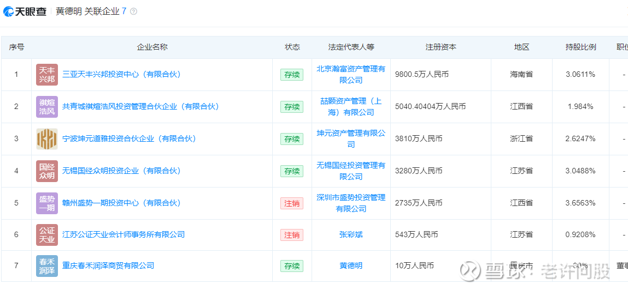Image resolution: width=628 pixels, height=290 pixels.
Task: Click the 盛势一期 purple company logo
Action: pyautogui.click(x=47, y=203)
